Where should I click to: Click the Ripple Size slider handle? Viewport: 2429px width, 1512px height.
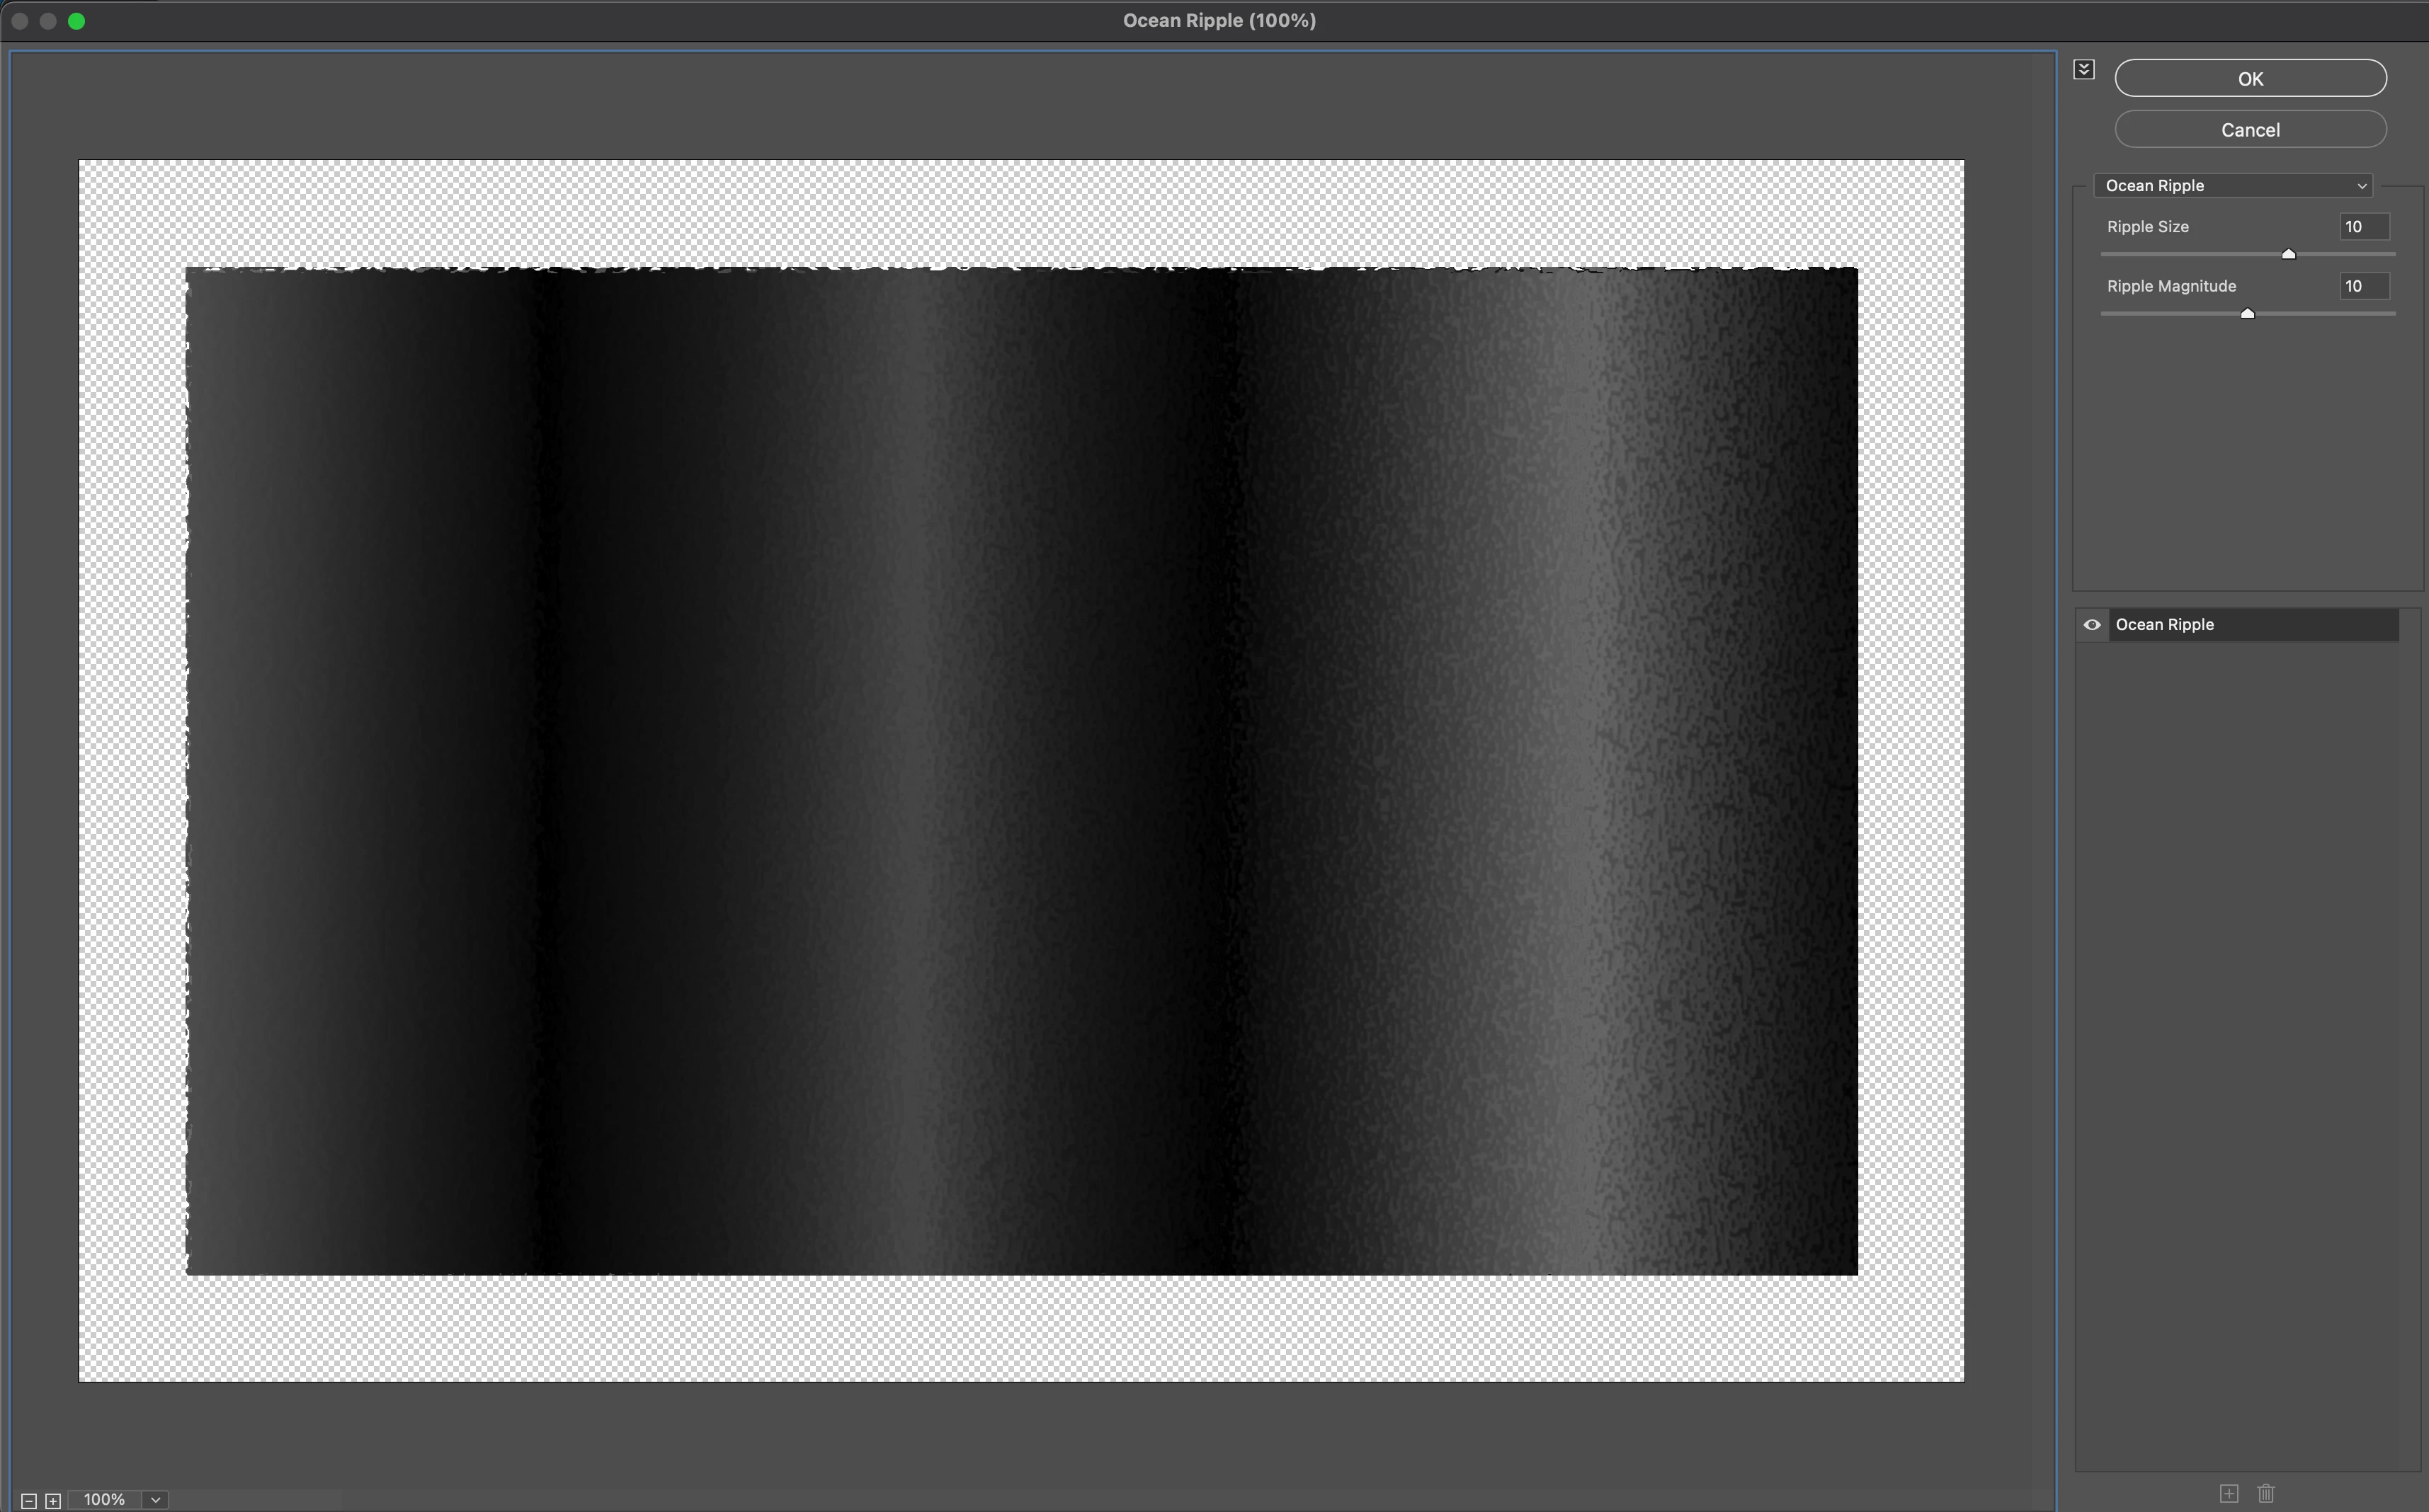point(2288,254)
